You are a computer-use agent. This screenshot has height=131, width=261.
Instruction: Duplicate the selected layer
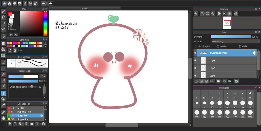click(225, 81)
